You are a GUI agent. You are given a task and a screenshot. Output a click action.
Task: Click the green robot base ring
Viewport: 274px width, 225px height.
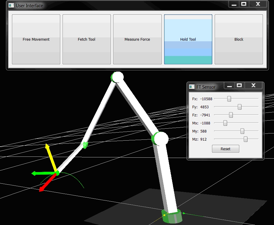click(172, 217)
